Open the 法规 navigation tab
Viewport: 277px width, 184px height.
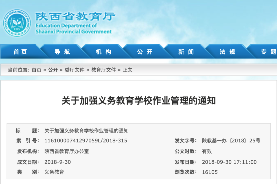227,52
